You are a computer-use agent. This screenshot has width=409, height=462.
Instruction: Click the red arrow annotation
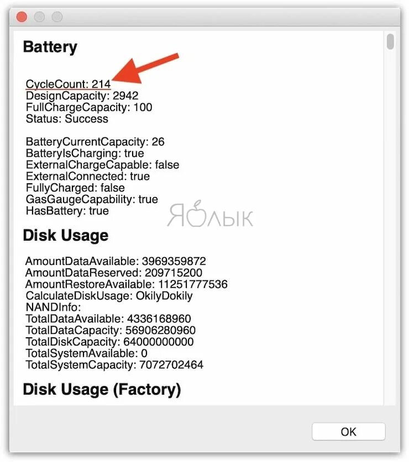145,68
